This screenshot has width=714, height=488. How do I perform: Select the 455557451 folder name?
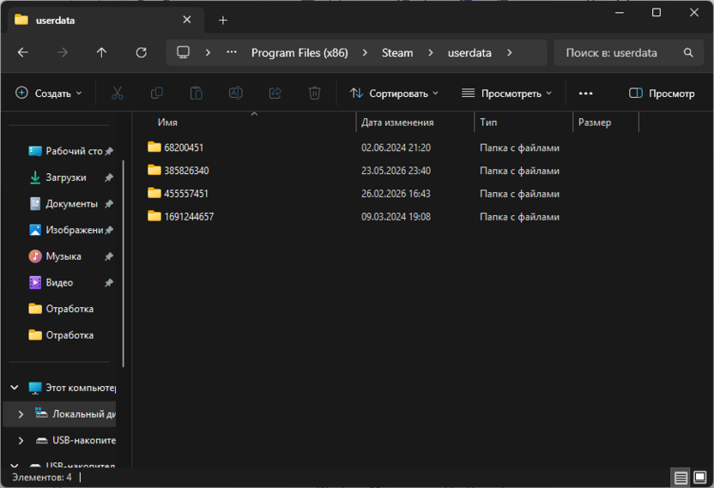point(185,194)
